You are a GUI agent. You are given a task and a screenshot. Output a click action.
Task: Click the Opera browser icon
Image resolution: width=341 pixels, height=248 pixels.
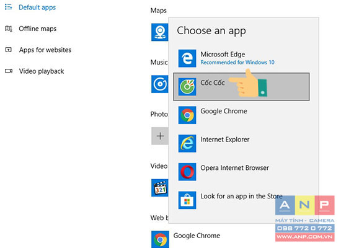tap(187, 172)
